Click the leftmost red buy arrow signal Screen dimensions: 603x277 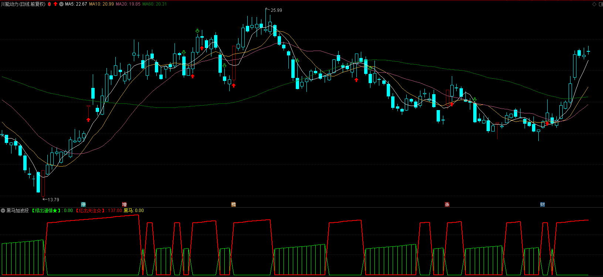click(x=88, y=120)
